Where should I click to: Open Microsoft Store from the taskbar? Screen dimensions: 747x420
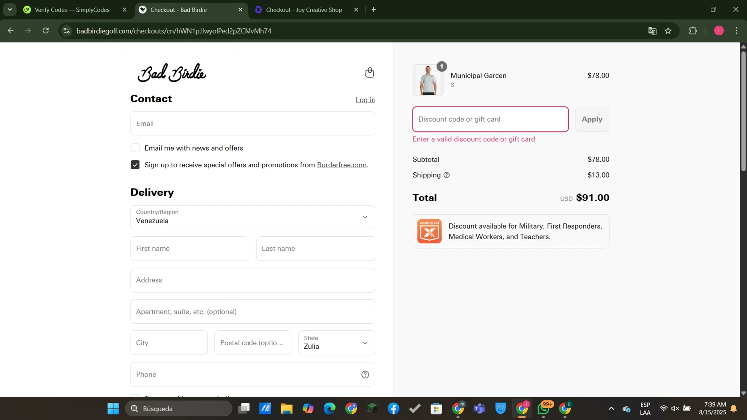(x=437, y=409)
